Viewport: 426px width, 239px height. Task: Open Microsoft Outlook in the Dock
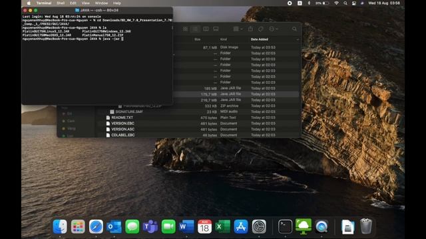point(114,226)
